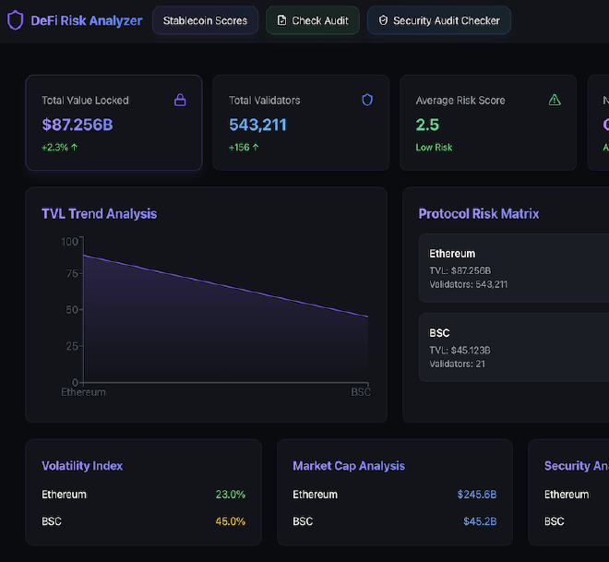Click the shield icon in Security Audit Checker button
Viewport: 609px width, 562px height.
coord(383,20)
